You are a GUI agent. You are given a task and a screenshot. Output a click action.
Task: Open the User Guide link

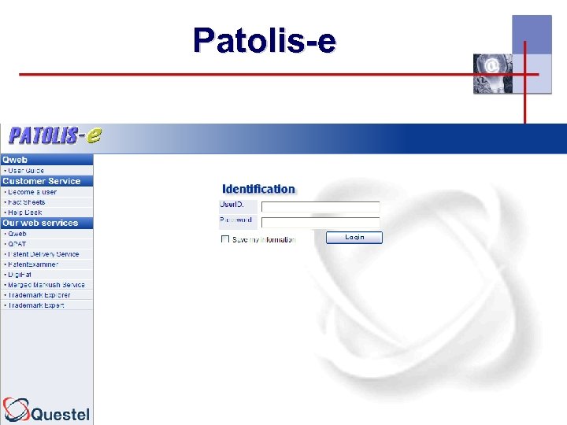pyautogui.click(x=26, y=171)
